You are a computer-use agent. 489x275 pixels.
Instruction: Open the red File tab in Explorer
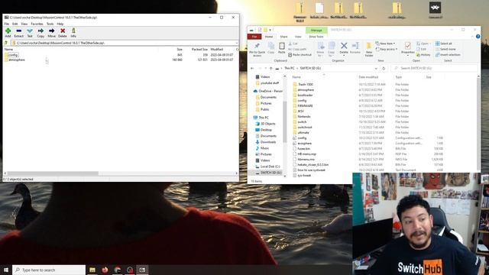tap(254, 37)
